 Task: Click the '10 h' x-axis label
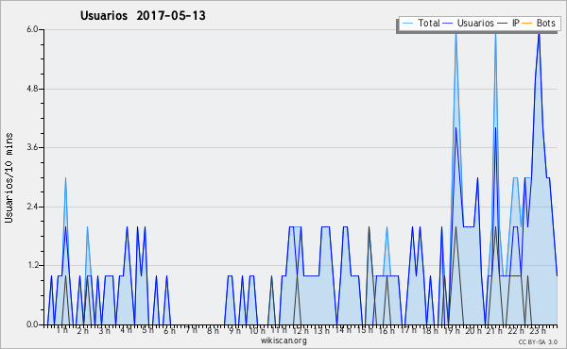point(257,331)
